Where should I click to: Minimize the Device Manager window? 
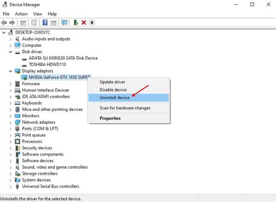[236, 4]
